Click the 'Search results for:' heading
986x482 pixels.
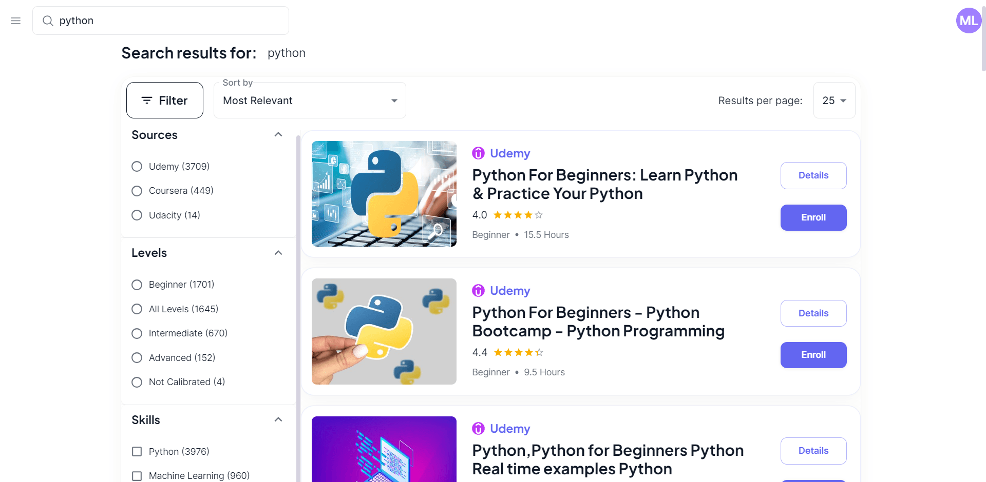[x=189, y=53]
